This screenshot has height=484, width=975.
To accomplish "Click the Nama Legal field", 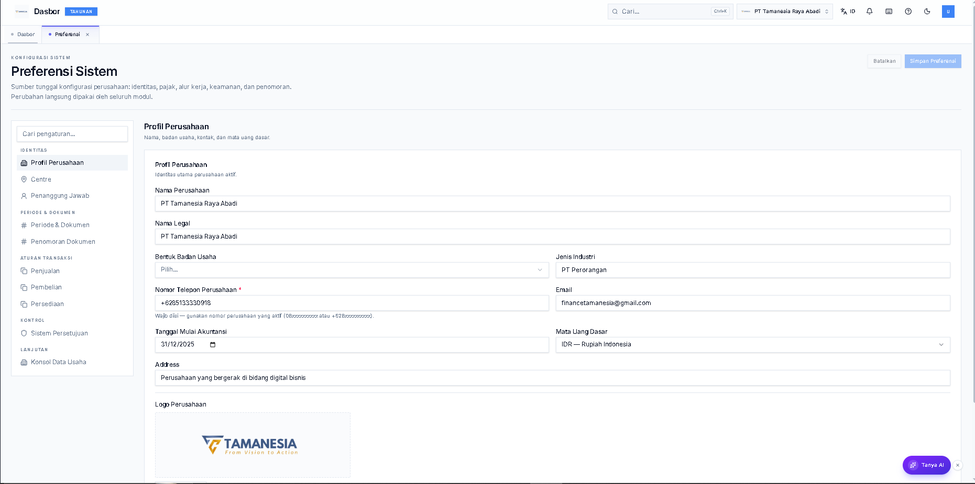I will click(552, 237).
